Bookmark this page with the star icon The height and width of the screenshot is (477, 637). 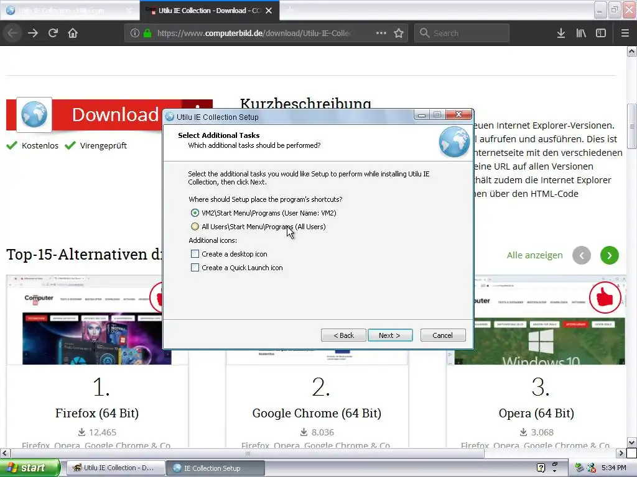coord(399,33)
